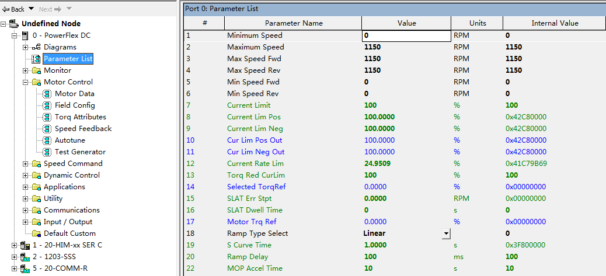Select the S Curve Time parameter
Image resolution: width=606 pixels, height=276 pixels.
[249, 245]
